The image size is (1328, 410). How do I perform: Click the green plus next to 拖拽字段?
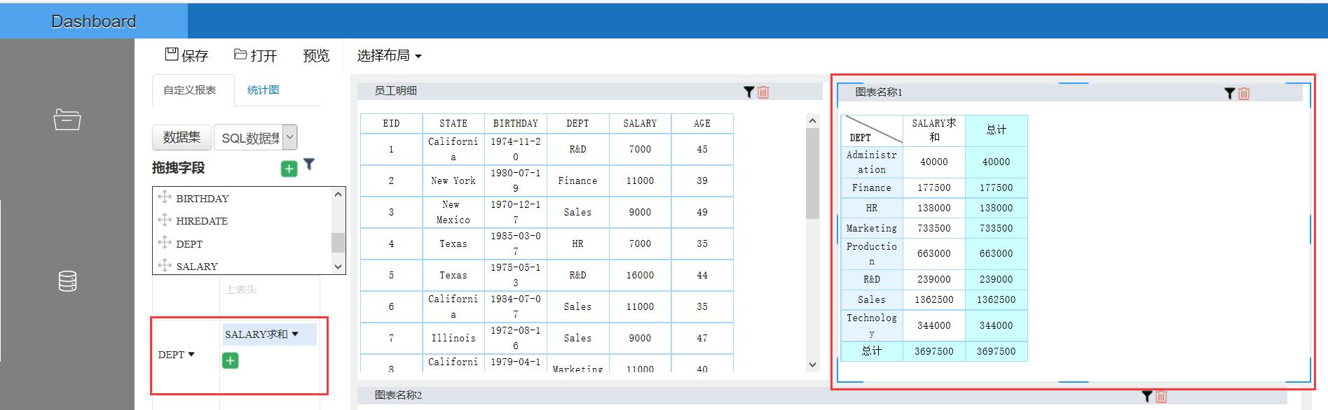(289, 169)
